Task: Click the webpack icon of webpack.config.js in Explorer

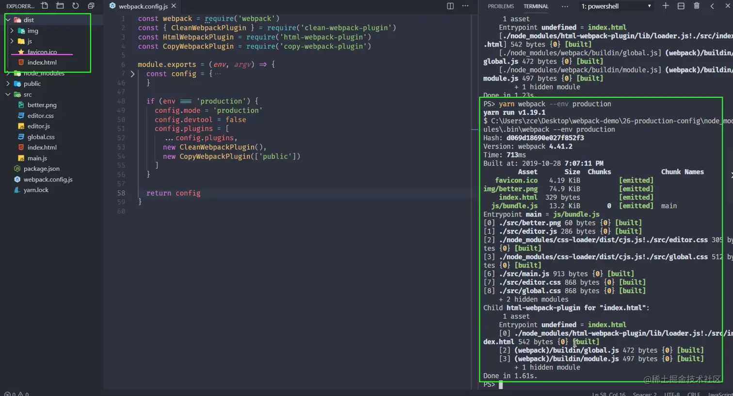Action: (17, 180)
